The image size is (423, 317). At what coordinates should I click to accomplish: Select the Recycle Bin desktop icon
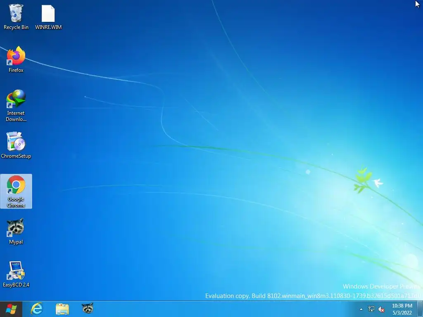tap(16, 17)
